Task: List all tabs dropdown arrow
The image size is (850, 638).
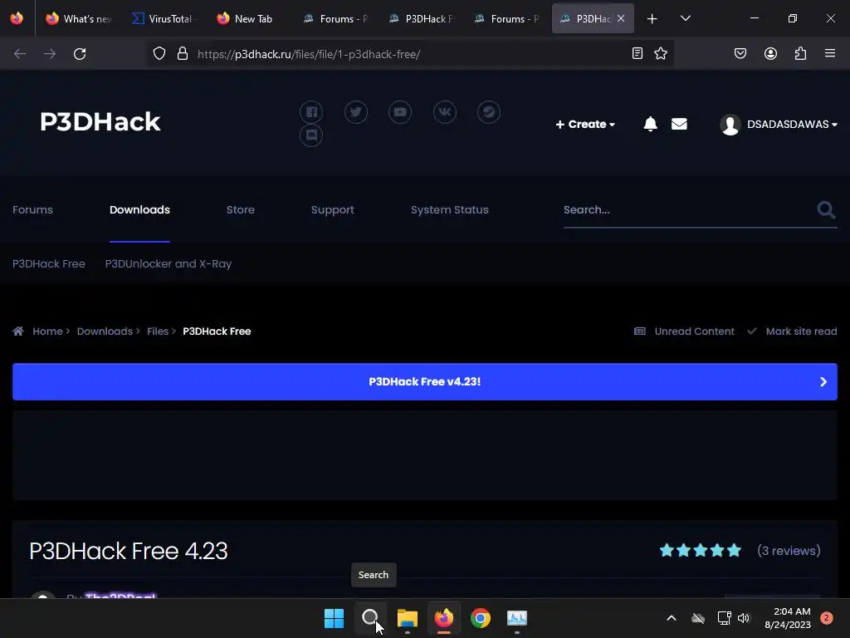Action: 685,18
